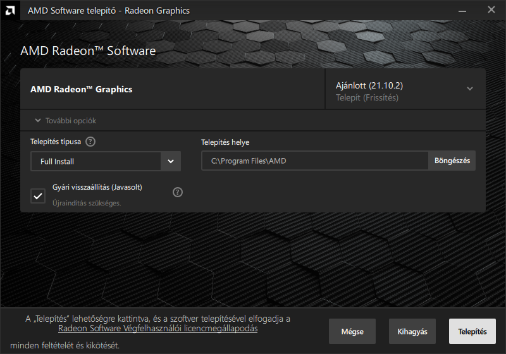Click the Telepítés helye label
Viewport: 506px width, 354px height.
pos(225,142)
